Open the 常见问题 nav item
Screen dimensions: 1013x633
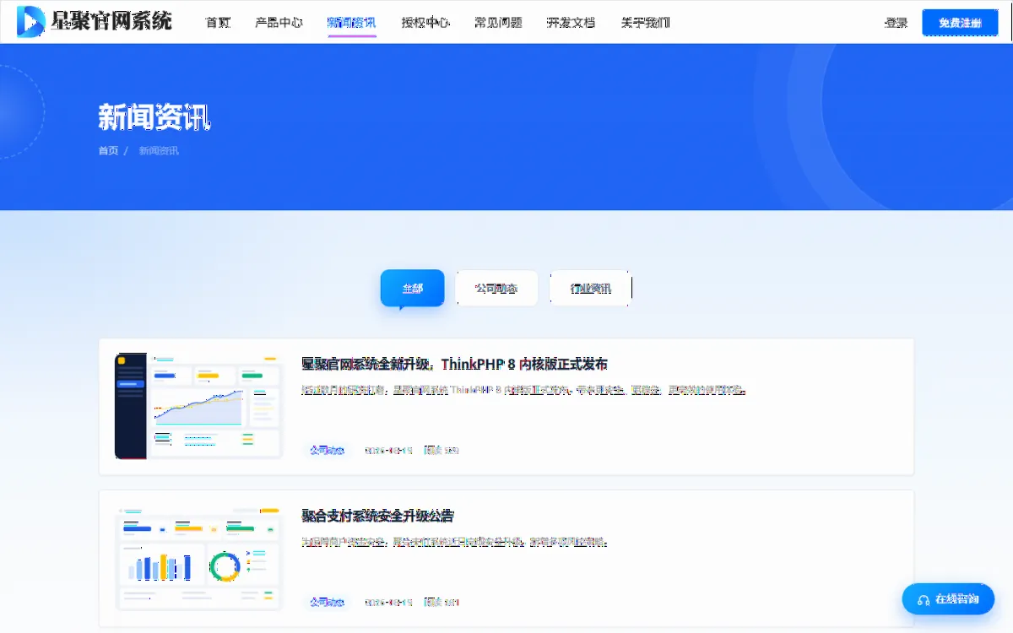[498, 23]
